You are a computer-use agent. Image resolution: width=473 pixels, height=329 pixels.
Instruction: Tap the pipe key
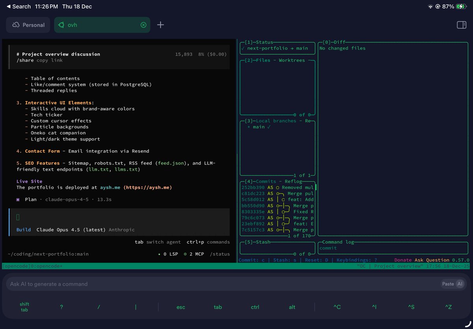pos(136,307)
